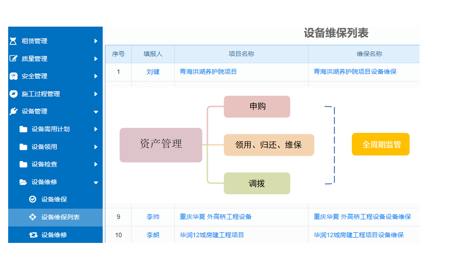Collapse the 设备管理 section arrow
The width and height of the screenshot is (462, 268).
click(x=96, y=112)
